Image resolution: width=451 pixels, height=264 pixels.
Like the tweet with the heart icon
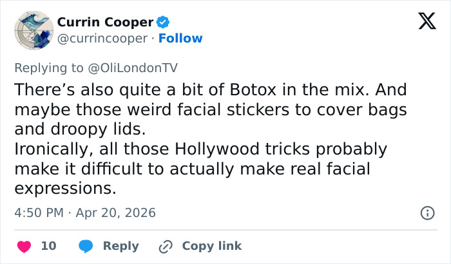(24, 246)
